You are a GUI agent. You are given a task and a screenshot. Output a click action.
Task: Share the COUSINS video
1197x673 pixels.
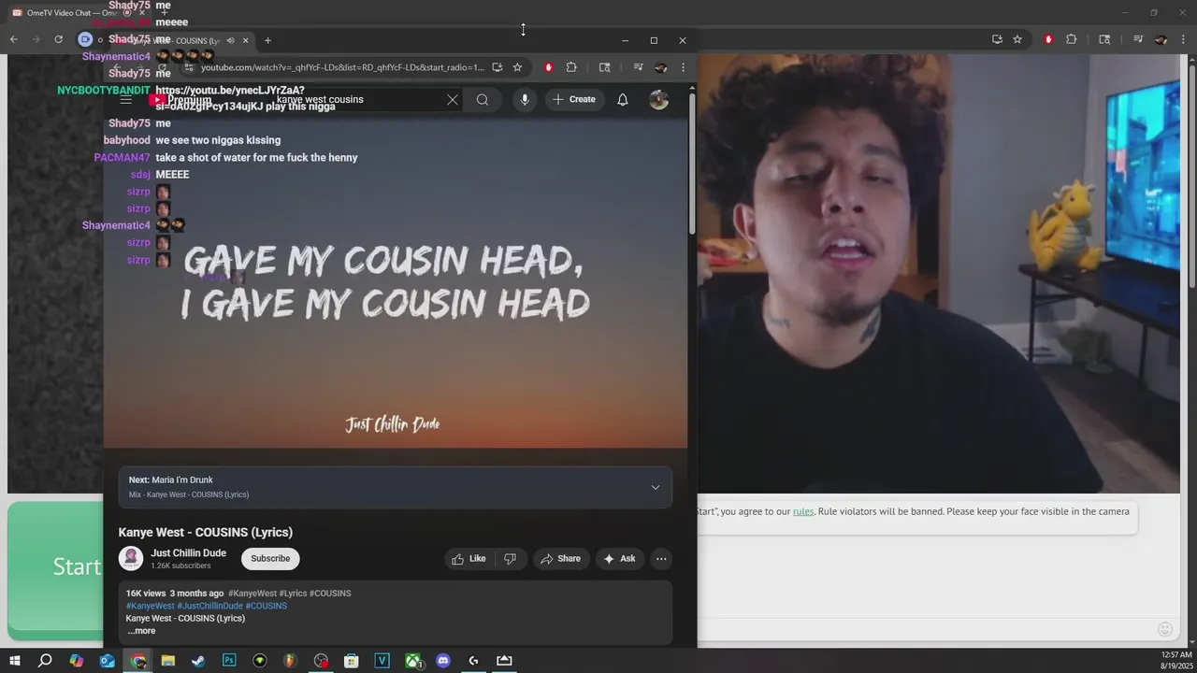561,559
